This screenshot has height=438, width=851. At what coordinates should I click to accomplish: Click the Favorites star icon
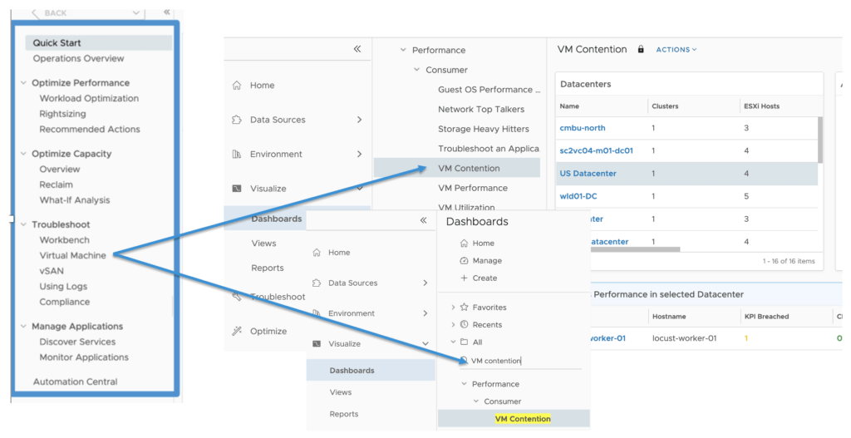pyautogui.click(x=464, y=308)
